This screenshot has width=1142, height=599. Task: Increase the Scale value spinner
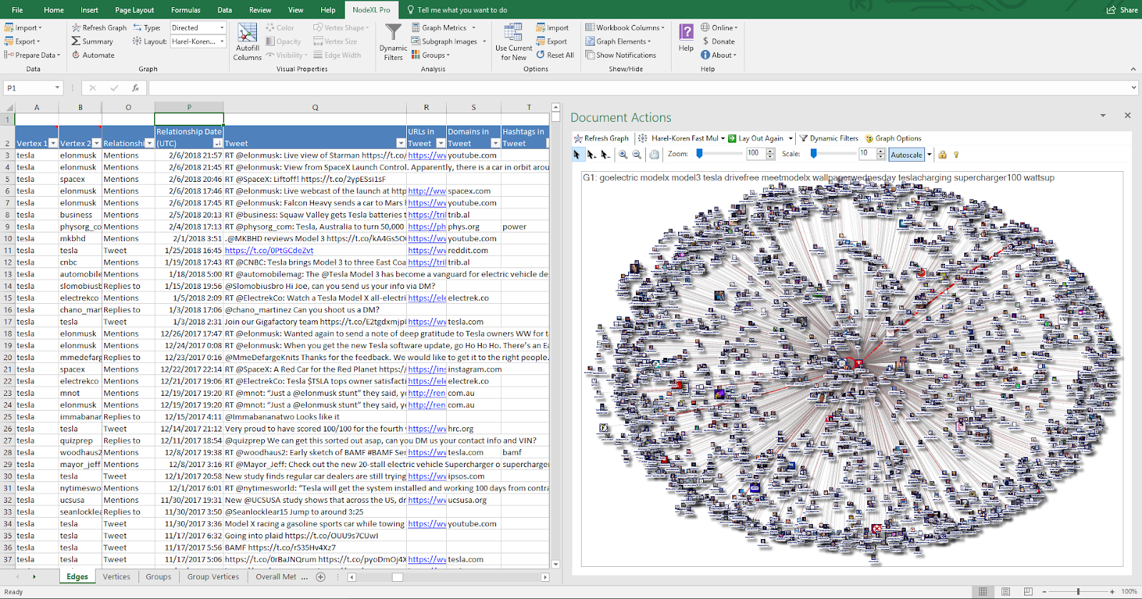(881, 150)
